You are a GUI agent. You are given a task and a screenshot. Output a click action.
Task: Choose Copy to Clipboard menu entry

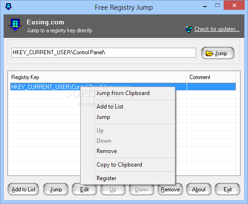[x=119, y=165]
